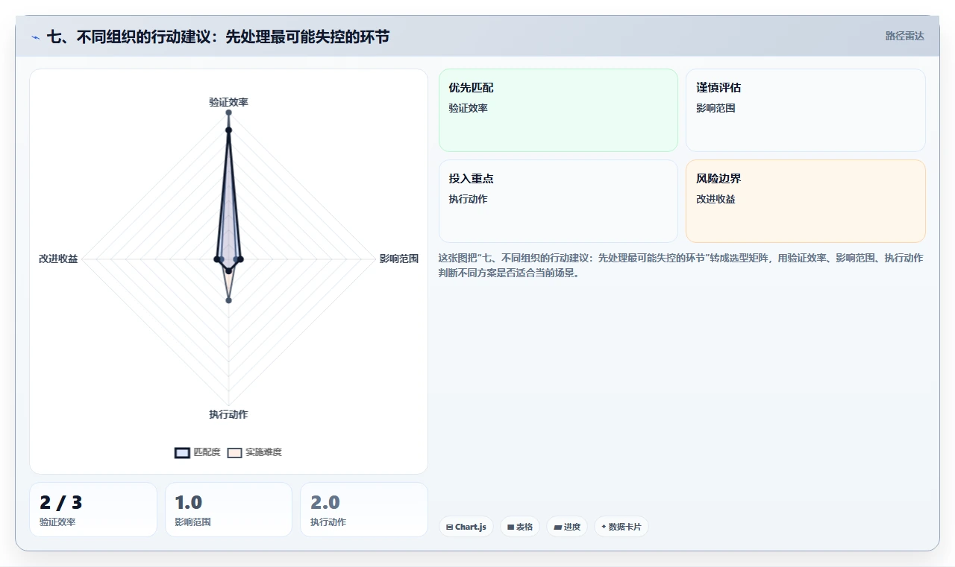Toggle the 匹配度 legend entry
The height and width of the screenshot is (567, 955).
[198, 452]
